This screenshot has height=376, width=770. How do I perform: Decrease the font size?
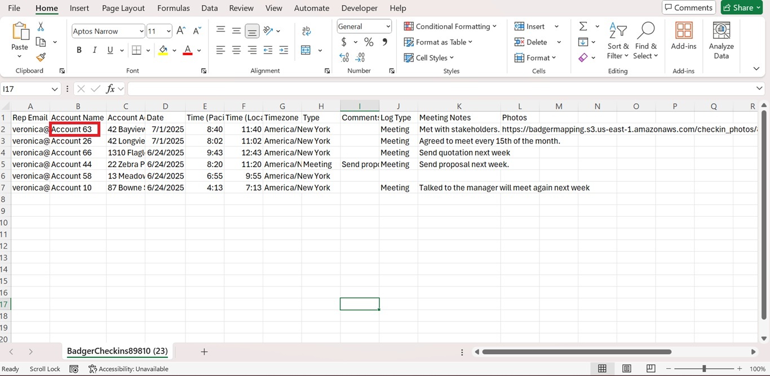click(x=197, y=31)
